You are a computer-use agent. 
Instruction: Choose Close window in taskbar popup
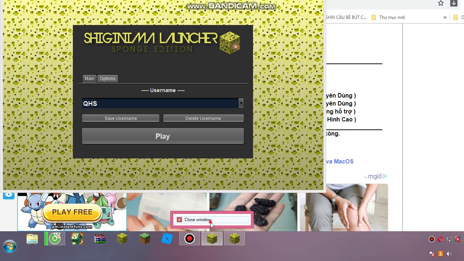click(212, 220)
